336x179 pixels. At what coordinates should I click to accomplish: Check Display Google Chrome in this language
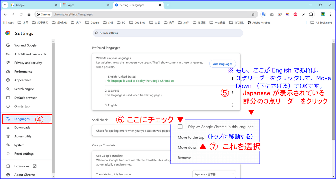tap(180, 127)
